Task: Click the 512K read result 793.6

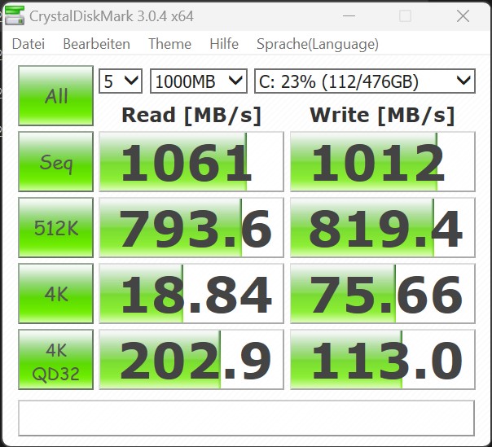Action: coord(191,227)
